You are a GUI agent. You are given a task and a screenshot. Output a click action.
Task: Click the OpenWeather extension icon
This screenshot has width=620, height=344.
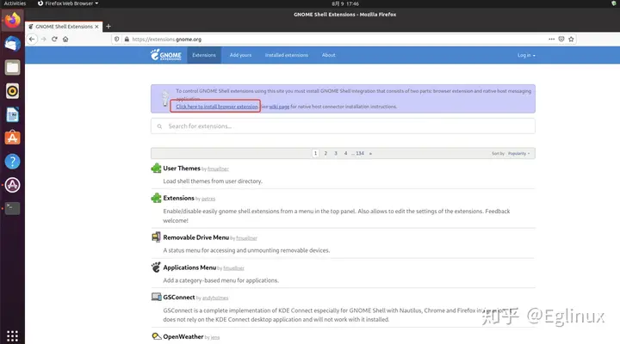[157, 336]
